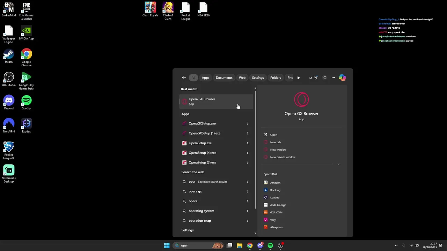Show more search filter tabs arrow
The image size is (447, 251).
pos(299,78)
